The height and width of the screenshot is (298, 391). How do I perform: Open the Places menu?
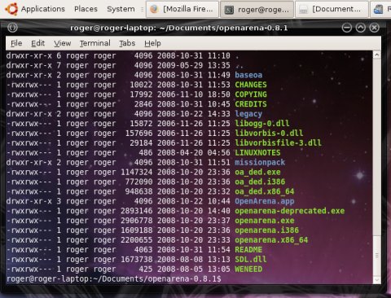pyautogui.click(x=86, y=9)
